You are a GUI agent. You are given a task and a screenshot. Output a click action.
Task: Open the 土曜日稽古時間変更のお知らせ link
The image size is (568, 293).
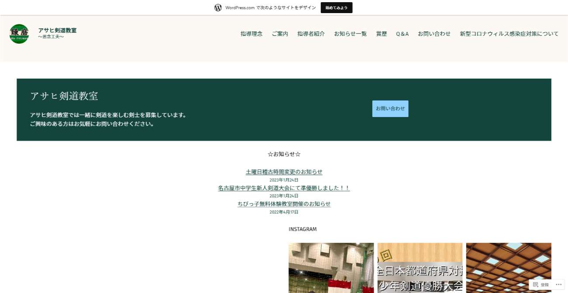pyautogui.click(x=284, y=172)
